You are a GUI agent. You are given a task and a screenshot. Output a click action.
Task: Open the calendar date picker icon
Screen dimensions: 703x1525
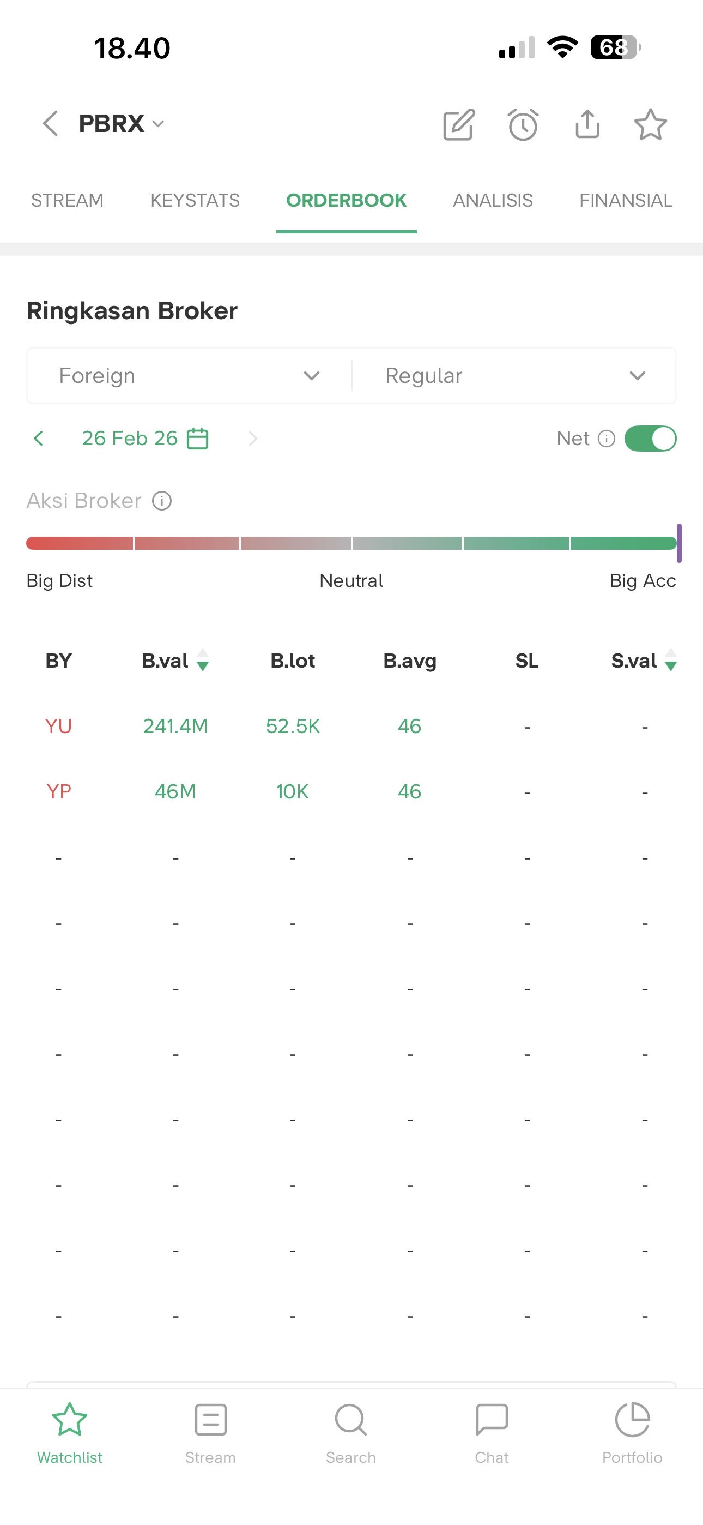click(198, 439)
